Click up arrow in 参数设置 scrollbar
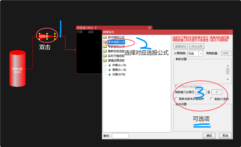Viewport: 241px width, 147px height. tap(228, 66)
